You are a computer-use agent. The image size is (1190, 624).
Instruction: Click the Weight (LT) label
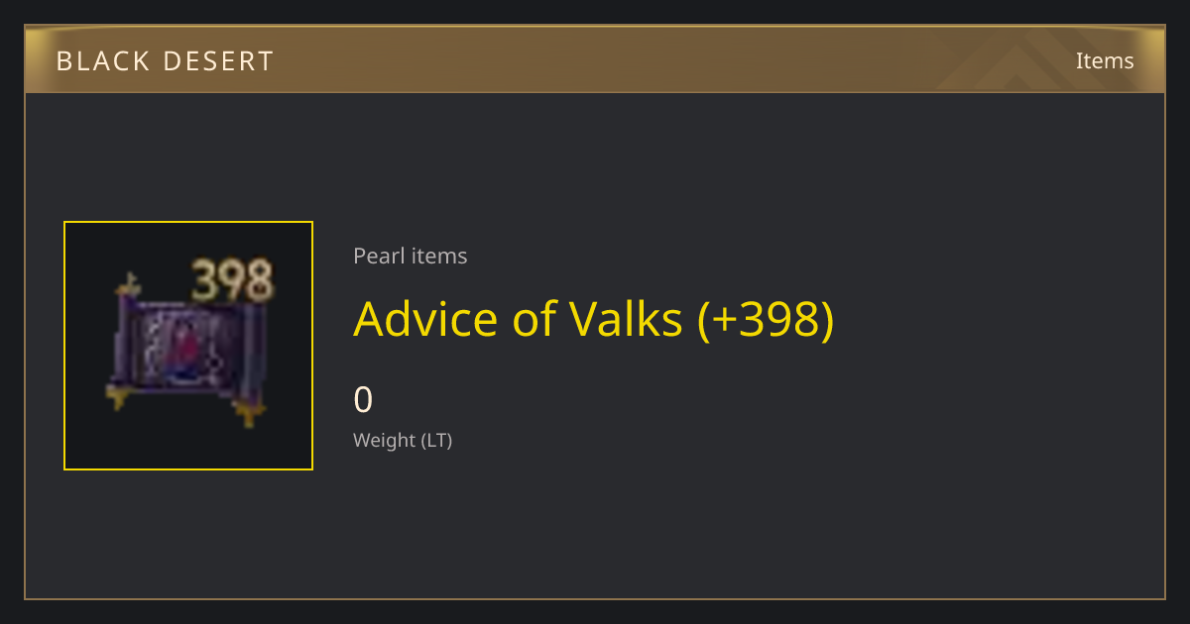(403, 440)
